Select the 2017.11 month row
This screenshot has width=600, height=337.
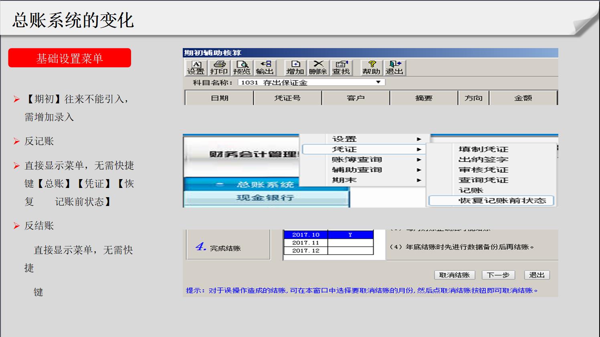[x=306, y=243]
